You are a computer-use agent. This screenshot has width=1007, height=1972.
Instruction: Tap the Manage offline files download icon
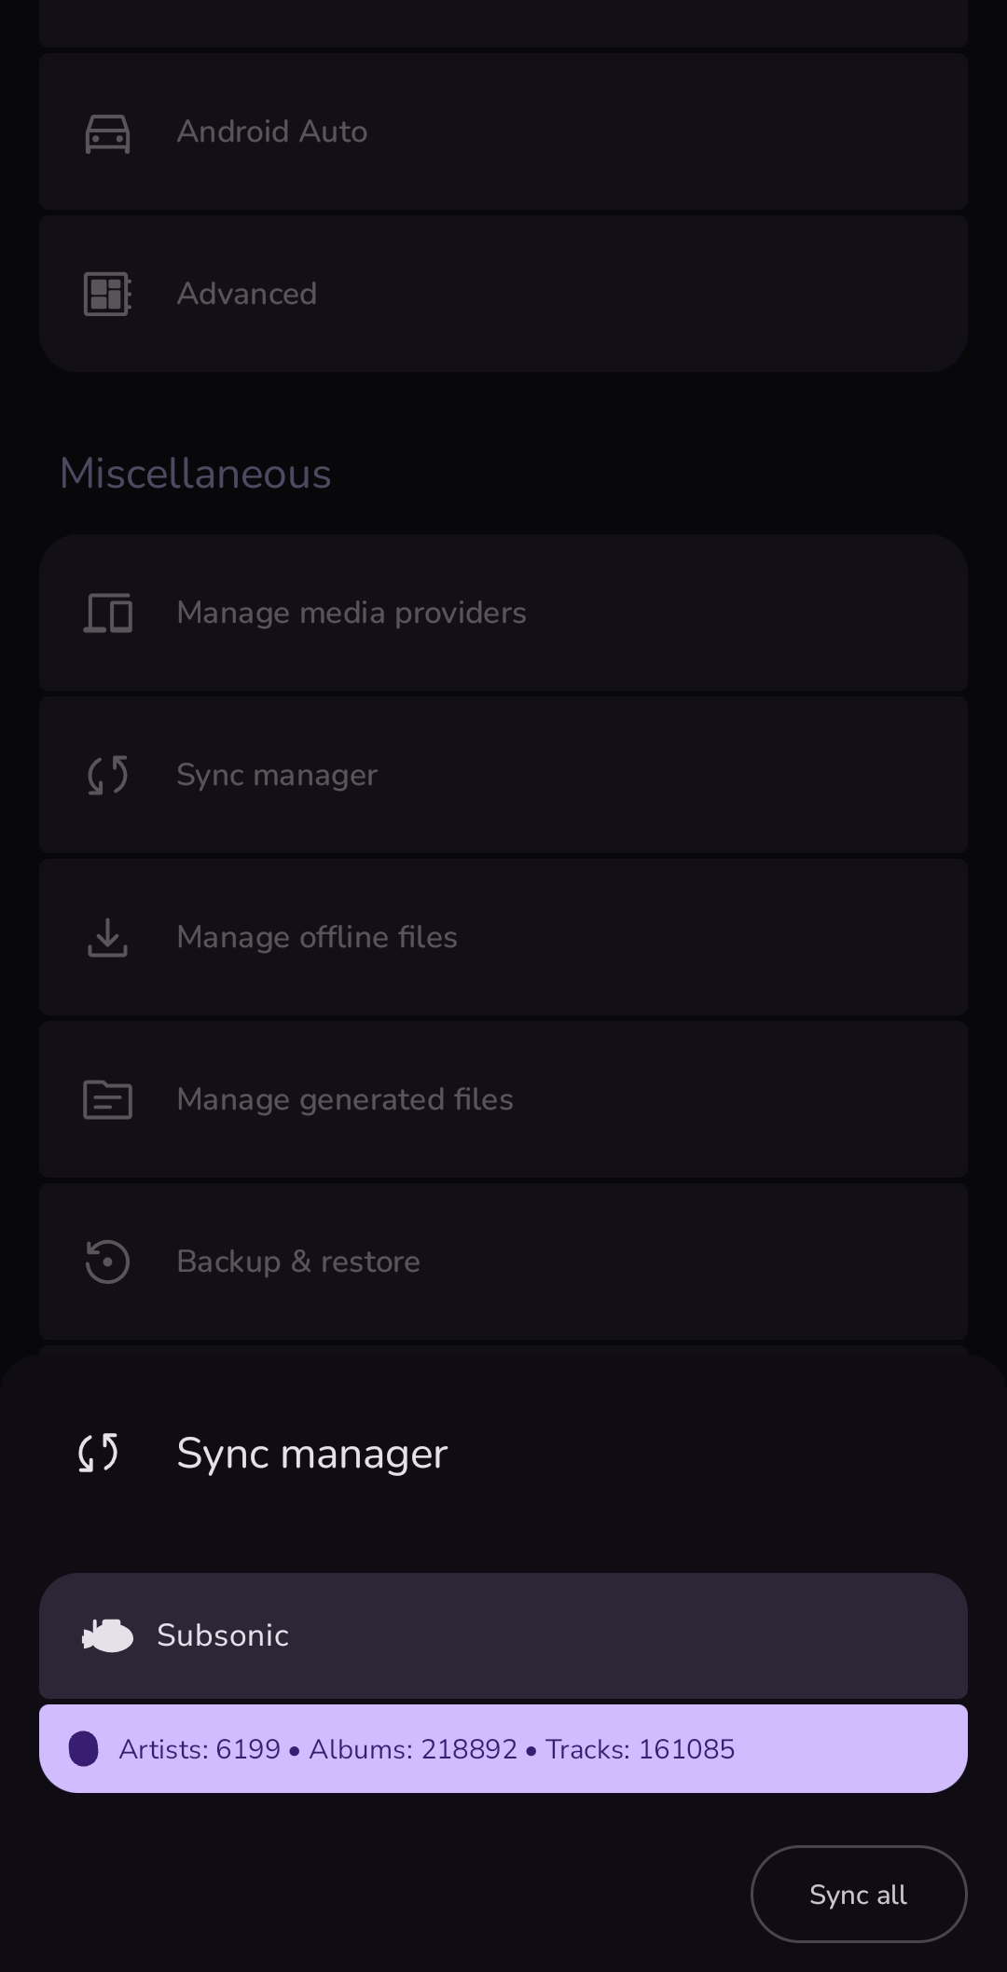(107, 938)
